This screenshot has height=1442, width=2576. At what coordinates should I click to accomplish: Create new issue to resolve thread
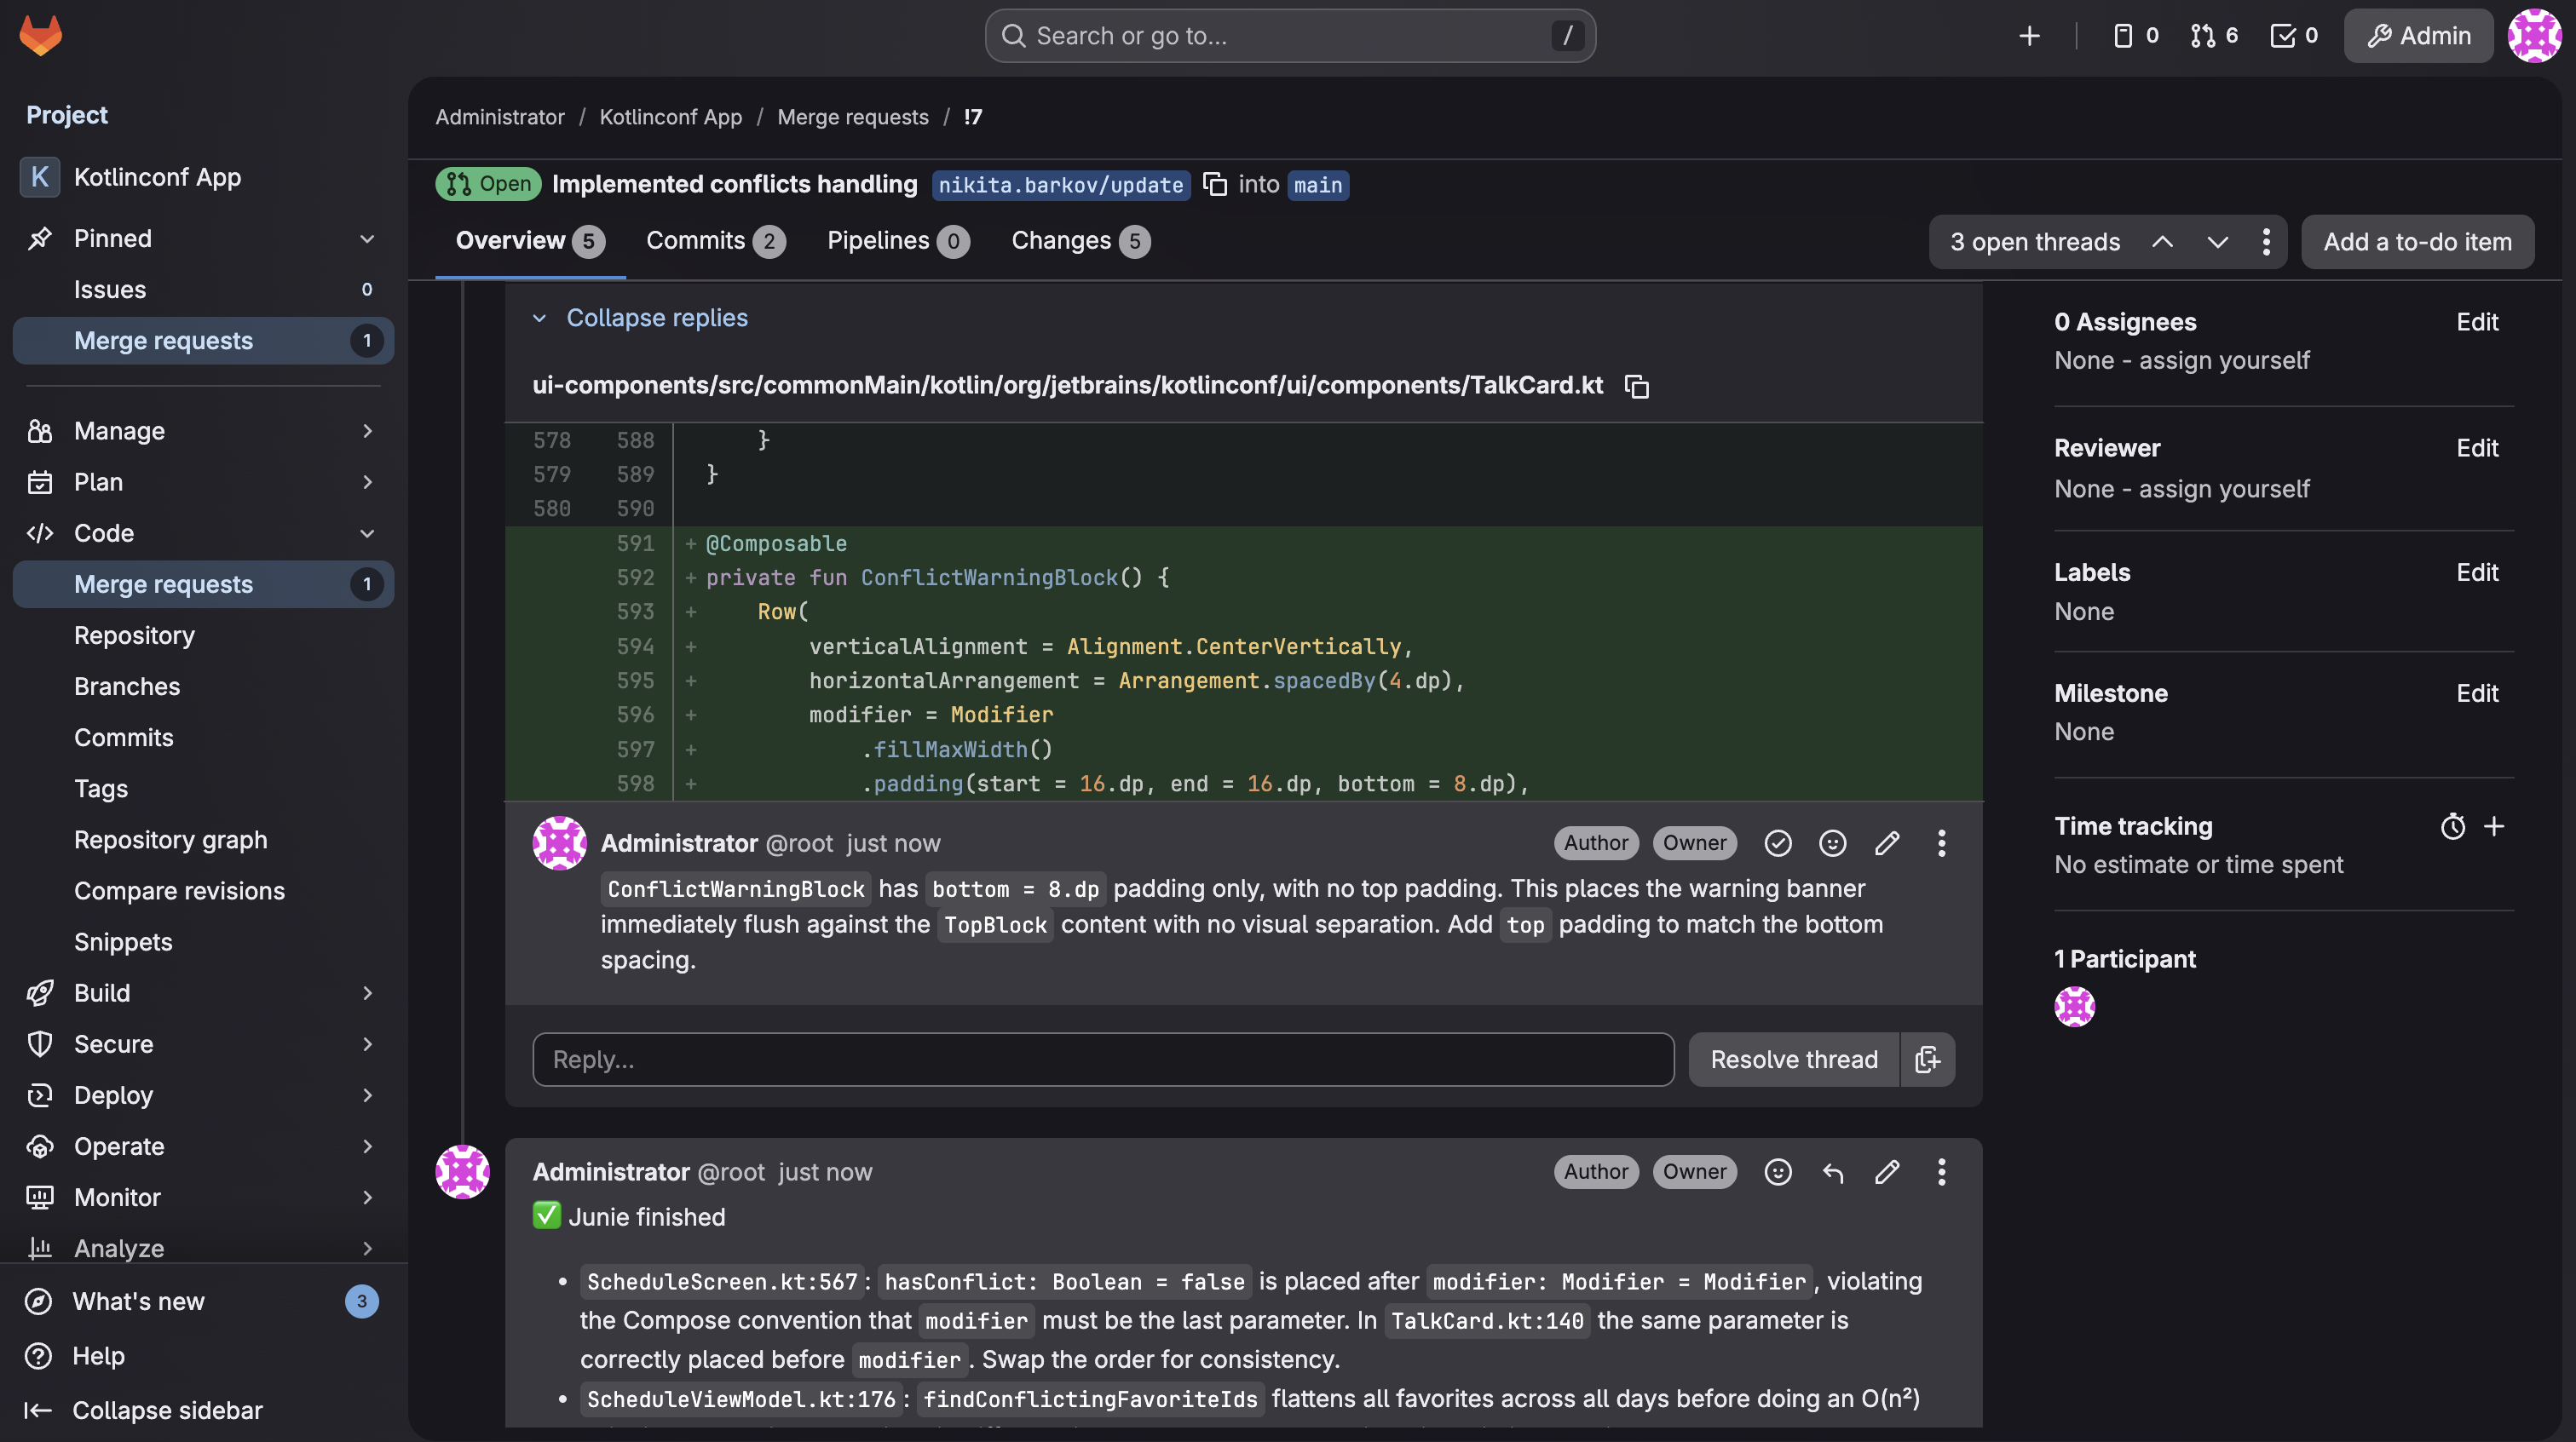click(1928, 1060)
